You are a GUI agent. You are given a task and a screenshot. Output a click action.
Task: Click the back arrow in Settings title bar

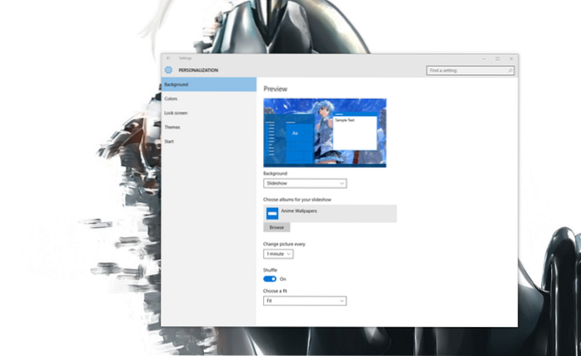tap(168, 58)
